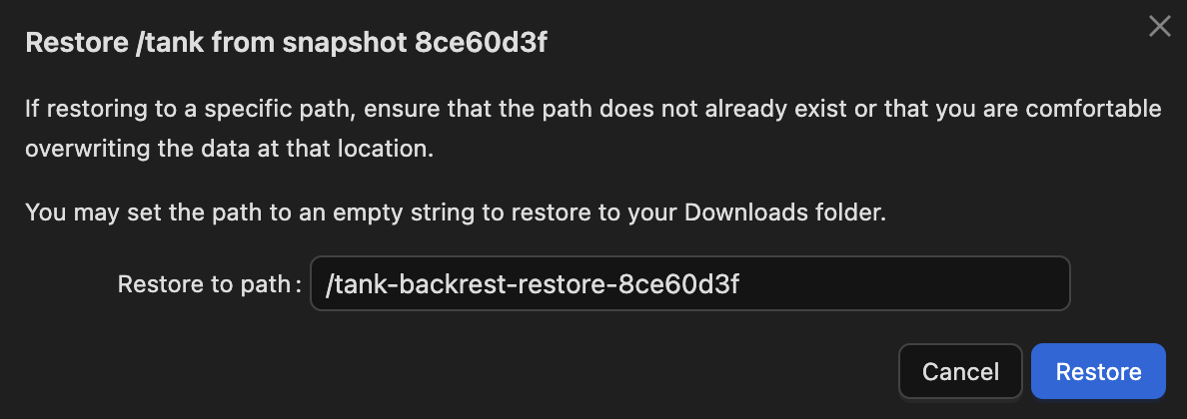Click the Downloads folder hint sentence
Screen dimensions: 1187x419
coord(456,212)
